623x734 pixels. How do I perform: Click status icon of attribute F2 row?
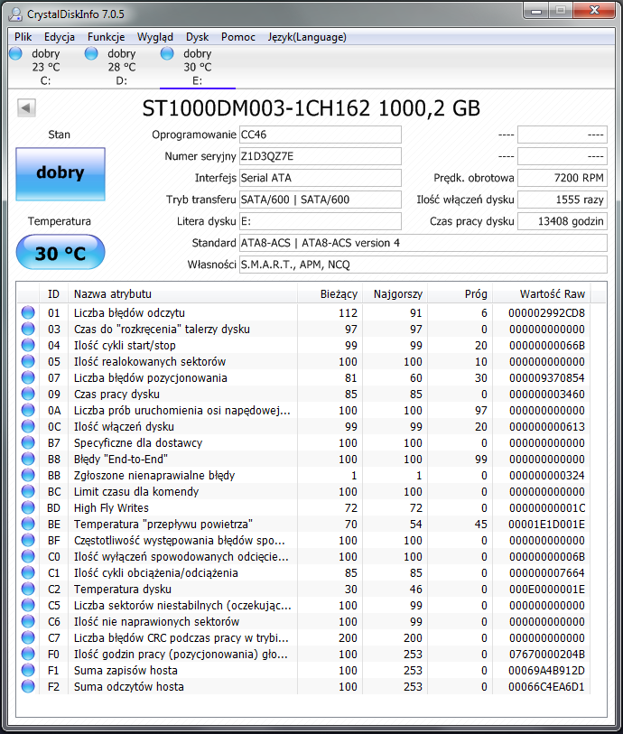[28, 687]
